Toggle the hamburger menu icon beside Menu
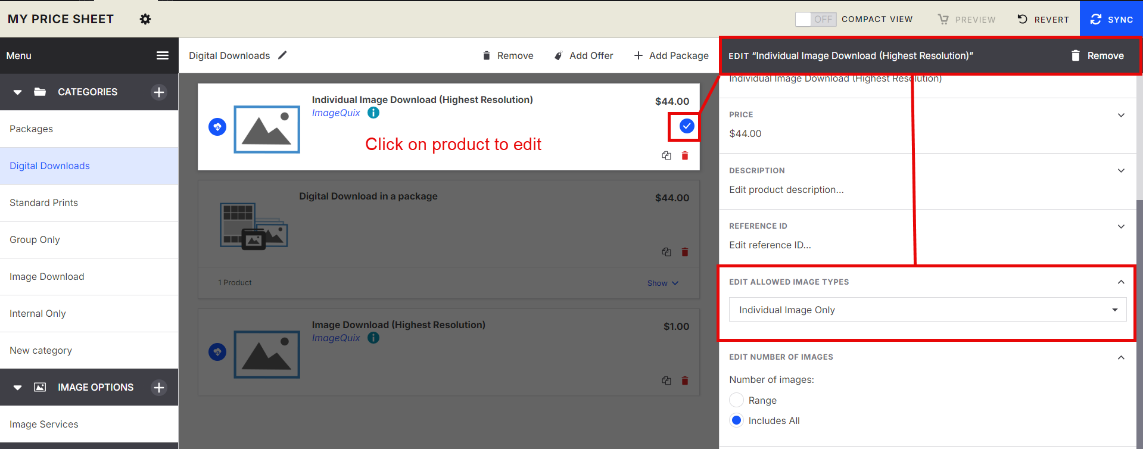Screen dimensions: 1143x449 click(x=162, y=55)
